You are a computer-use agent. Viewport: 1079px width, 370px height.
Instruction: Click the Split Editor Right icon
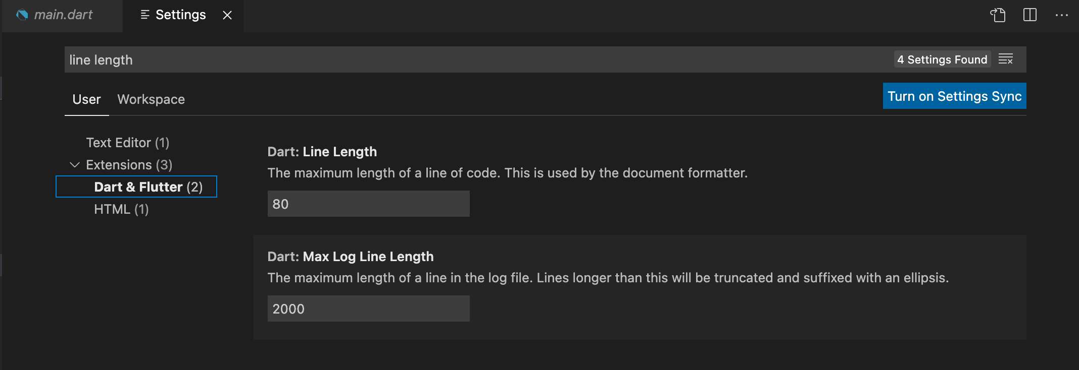point(1029,15)
